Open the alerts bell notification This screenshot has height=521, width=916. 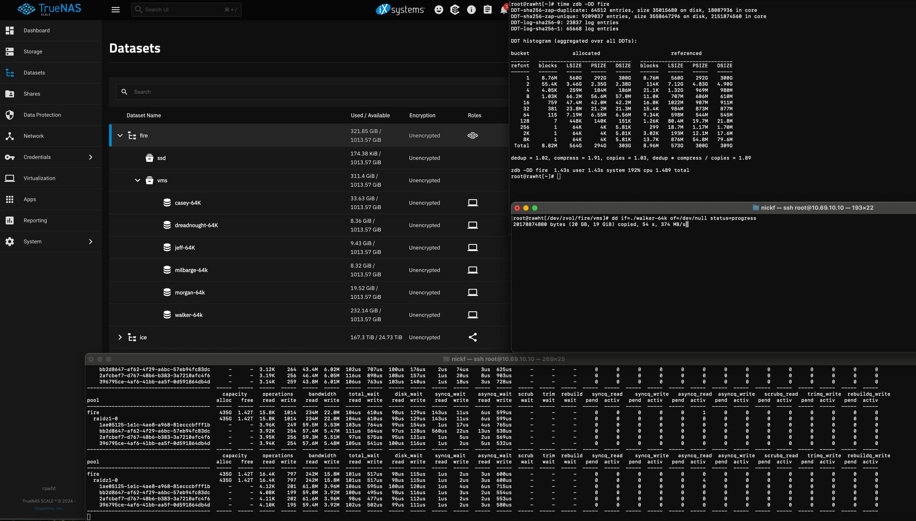tap(503, 10)
